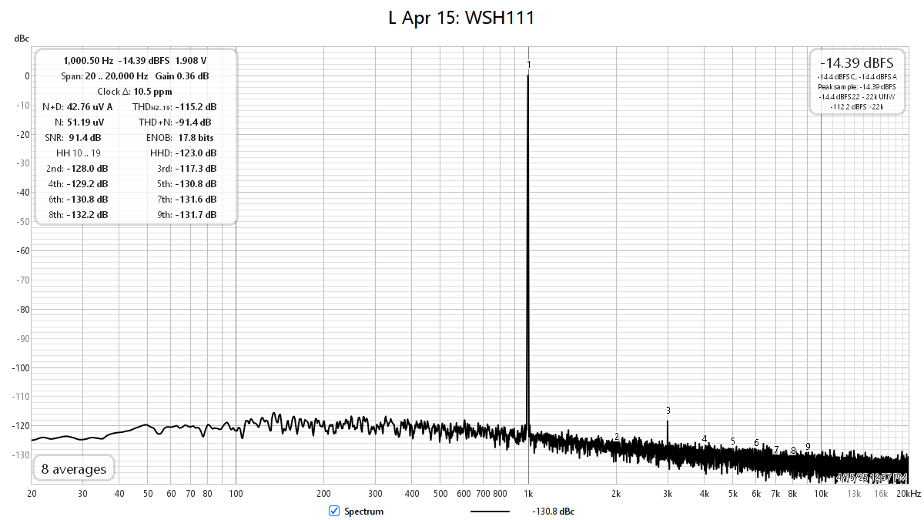Click the 5th harmonic marker label

[733, 441]
